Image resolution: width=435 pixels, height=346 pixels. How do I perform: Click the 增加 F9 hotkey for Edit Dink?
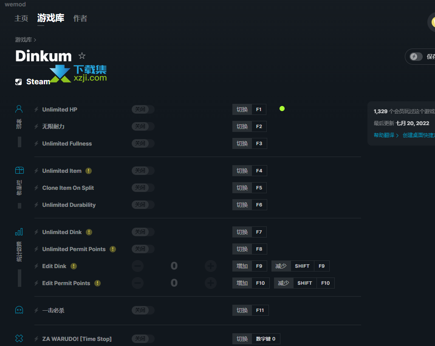(x=249, y=266)
